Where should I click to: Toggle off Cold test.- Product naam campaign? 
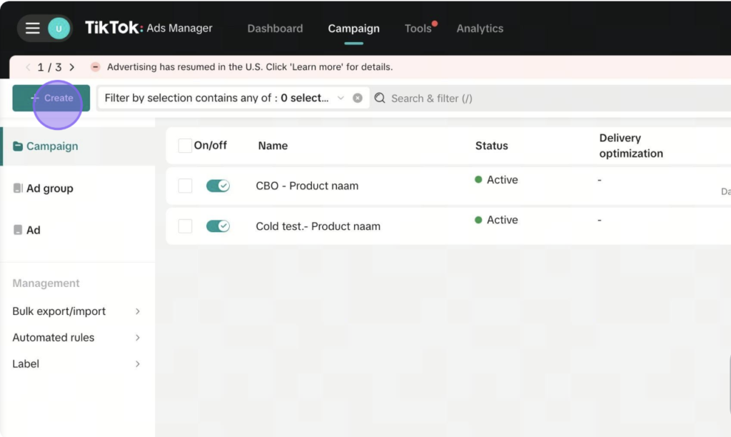pyautogui.click(x=218, y=226)
